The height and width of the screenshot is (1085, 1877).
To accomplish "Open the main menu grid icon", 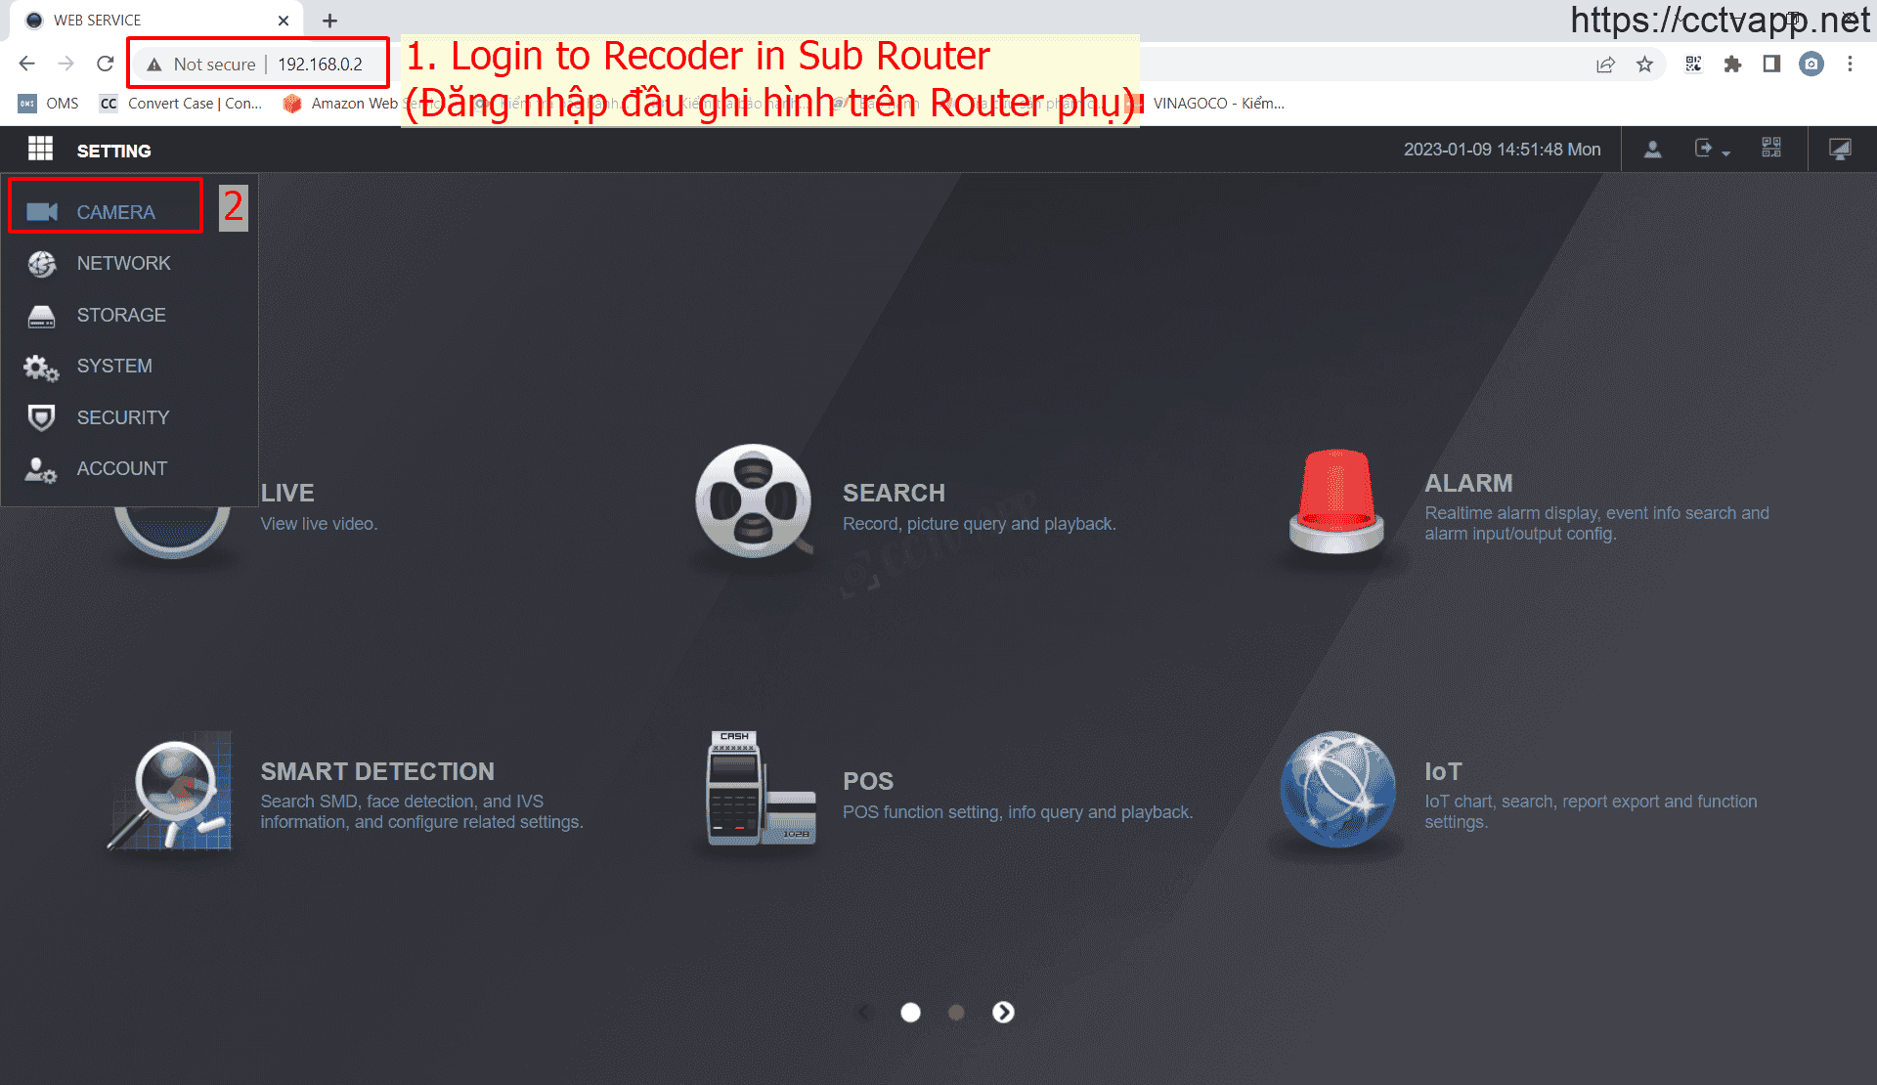I will [40, 150].
